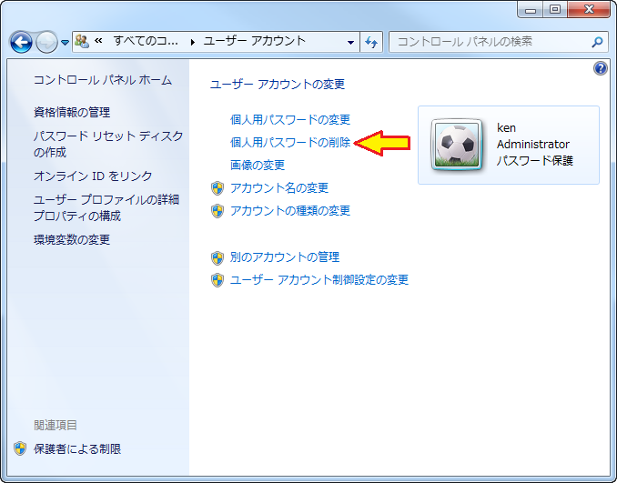Screen dimensions: 617x483
Task: Open ユーザー アカウント制御設定の変更 link
Action: click(319, 279)
